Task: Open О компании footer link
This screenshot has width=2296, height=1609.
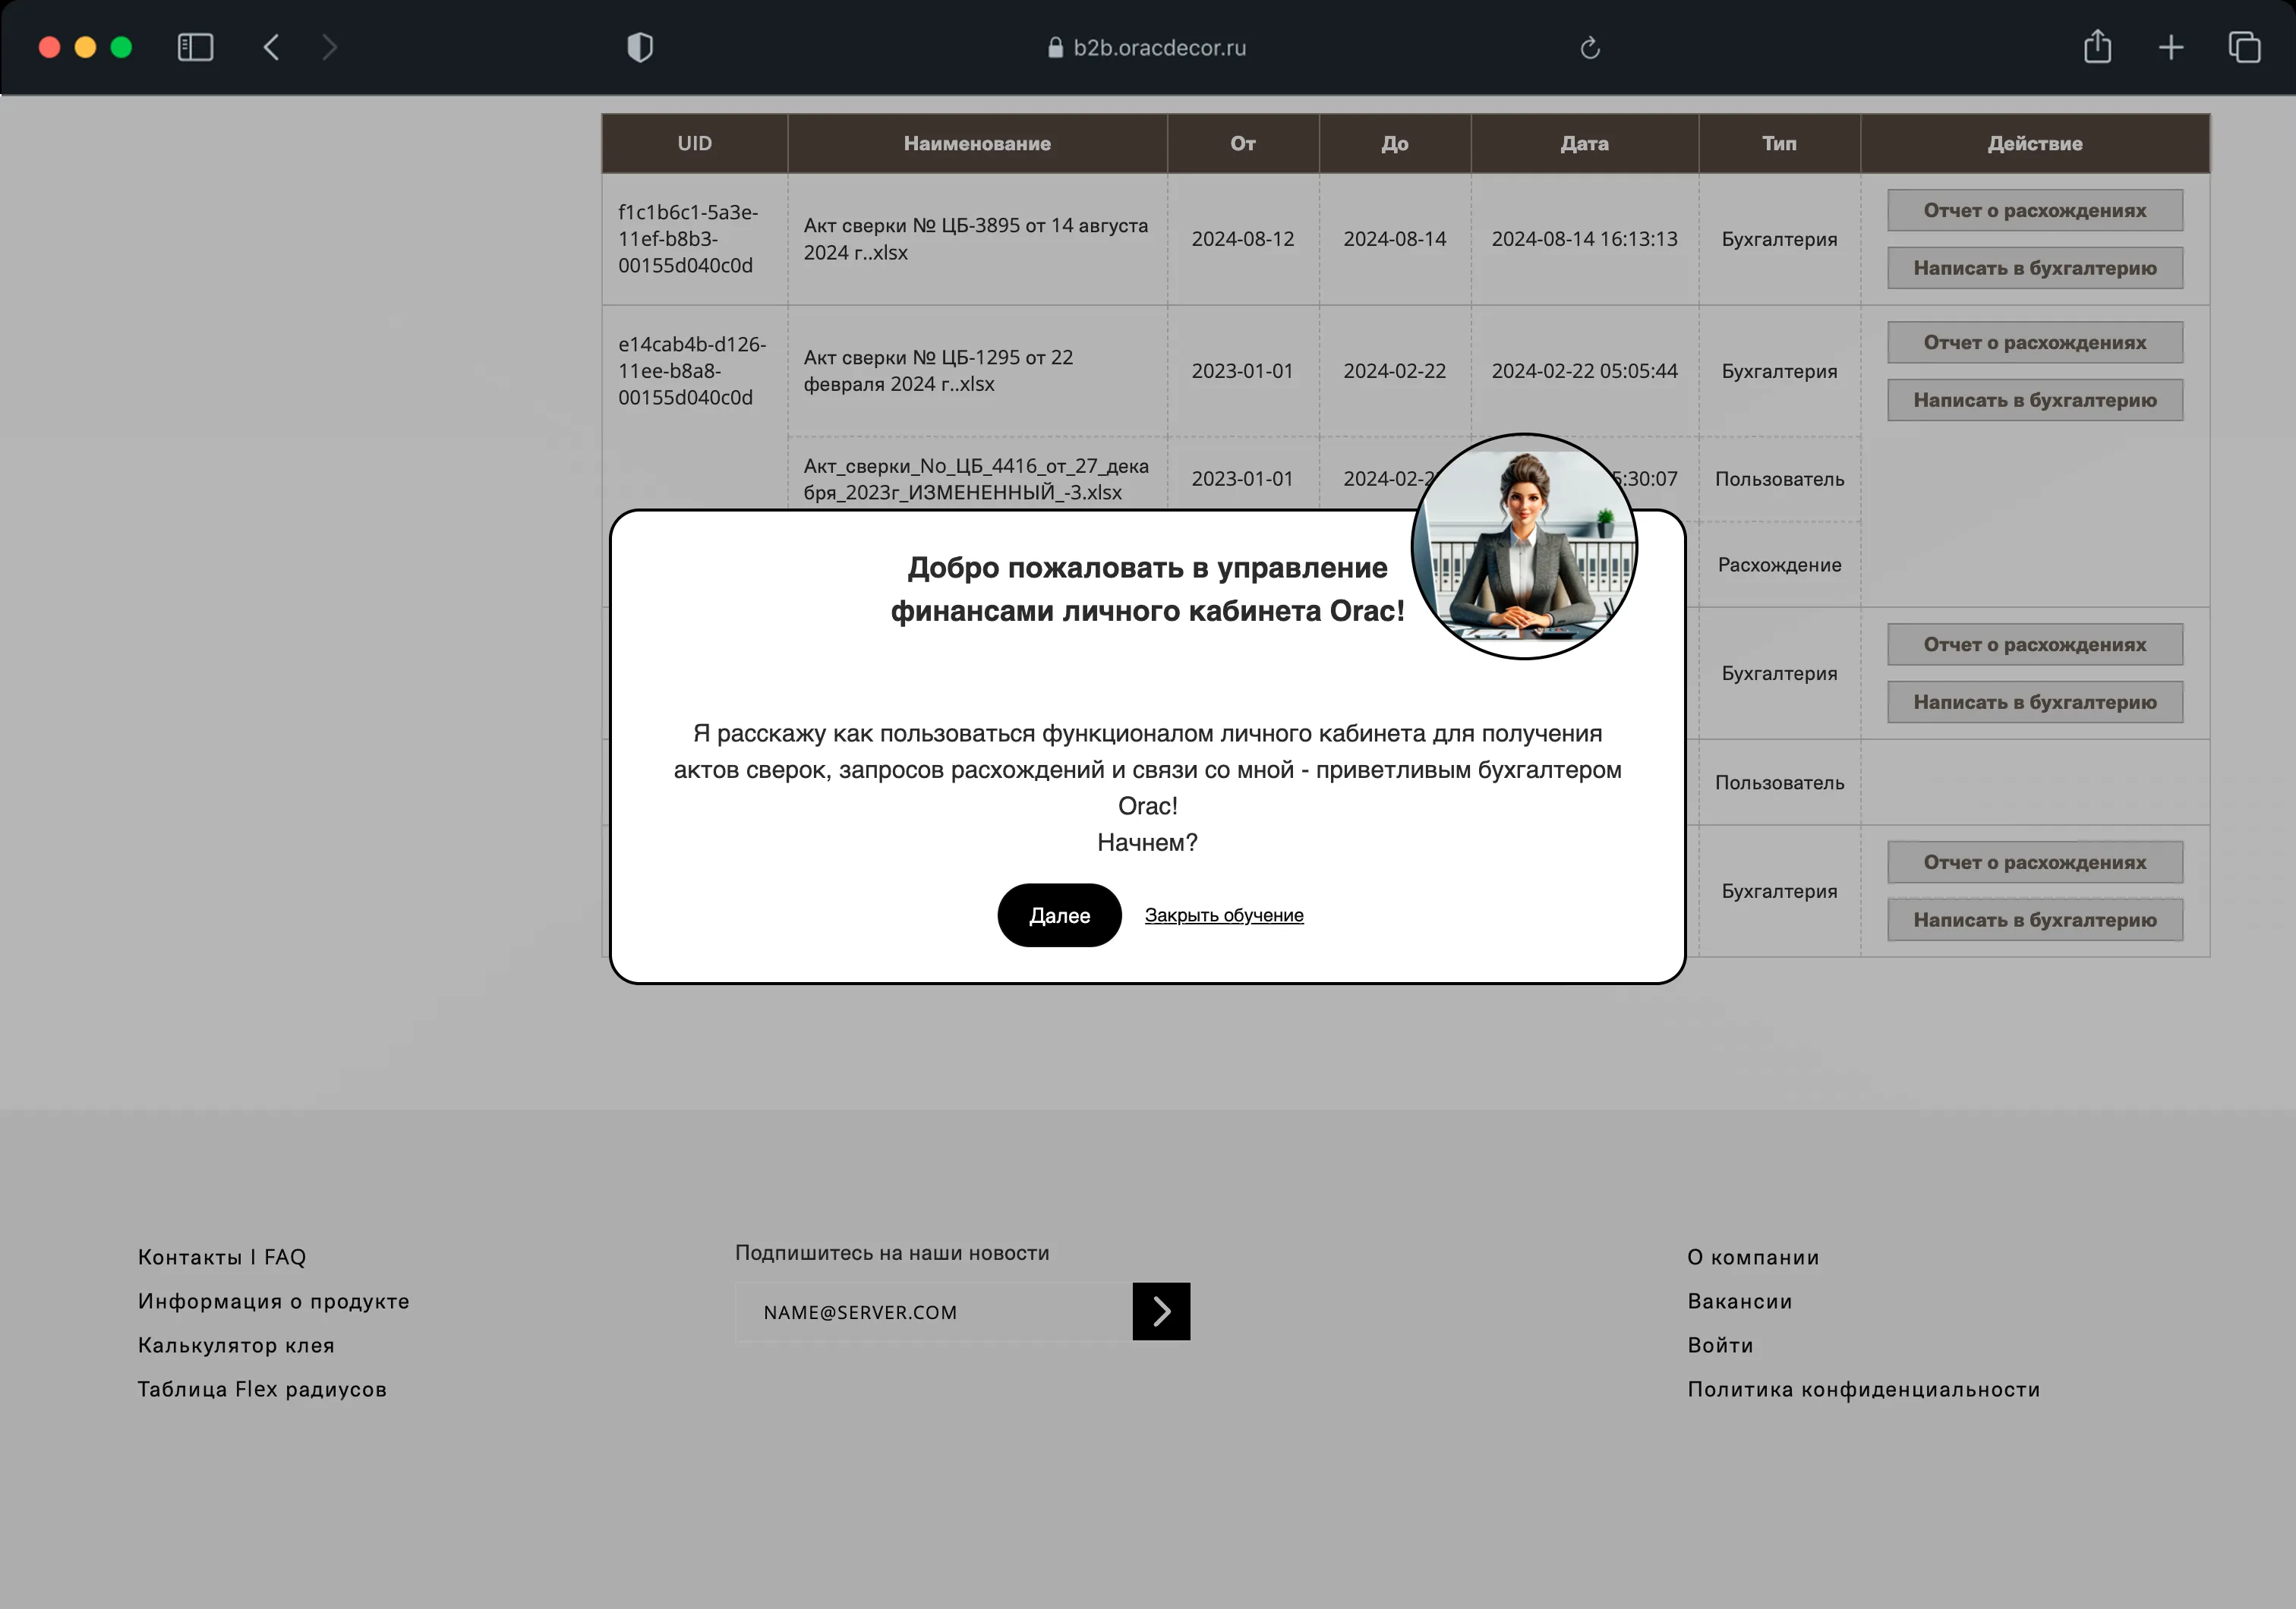Action: click(x=1753, y=1257)
